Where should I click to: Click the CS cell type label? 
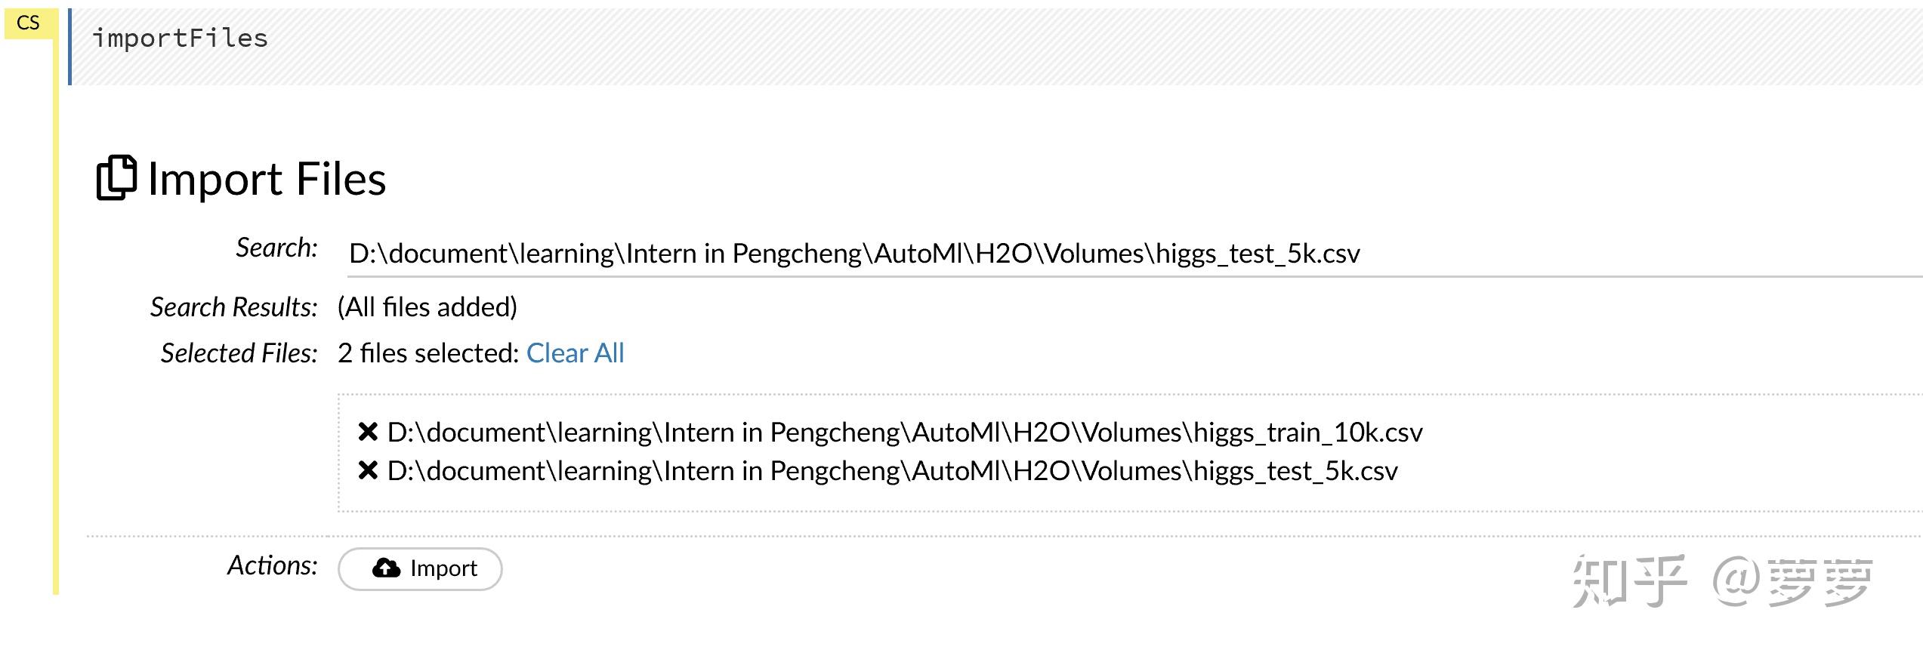click(28, 23)
